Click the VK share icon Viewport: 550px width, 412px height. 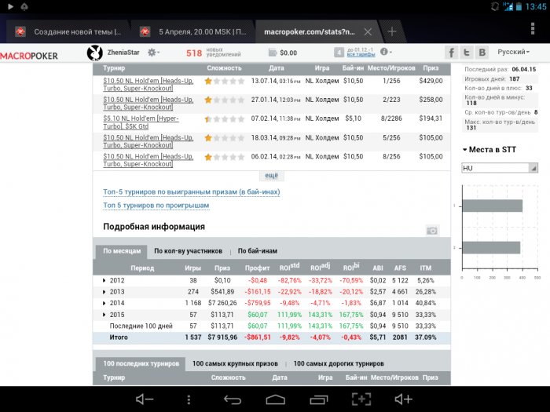(482, 53)
